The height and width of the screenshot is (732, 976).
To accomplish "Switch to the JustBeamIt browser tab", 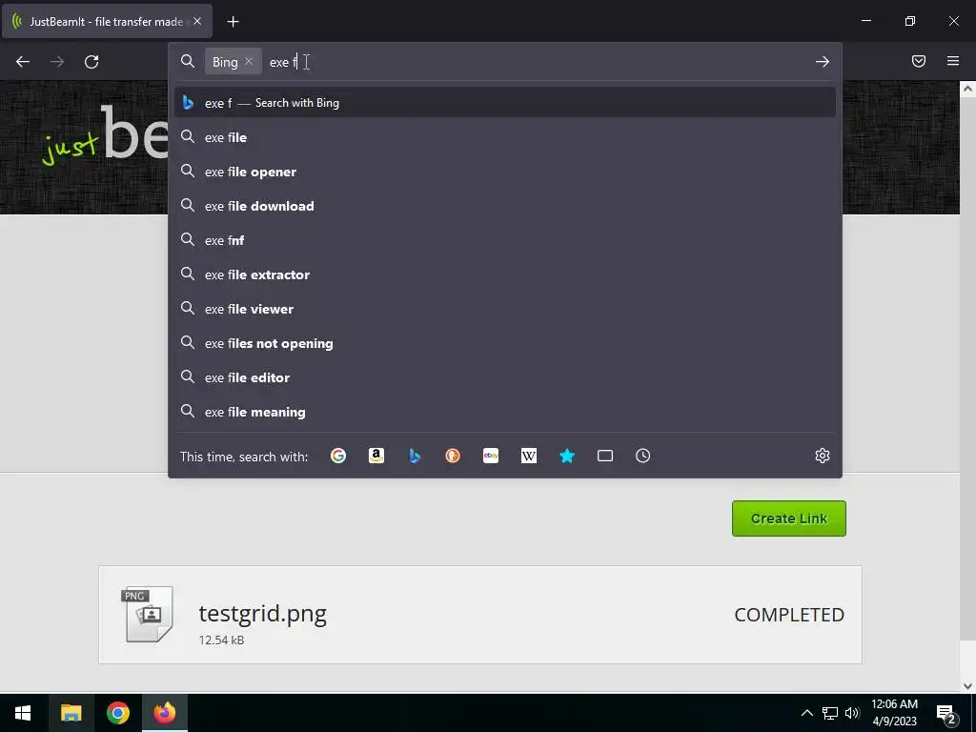I will coord(107,21).
